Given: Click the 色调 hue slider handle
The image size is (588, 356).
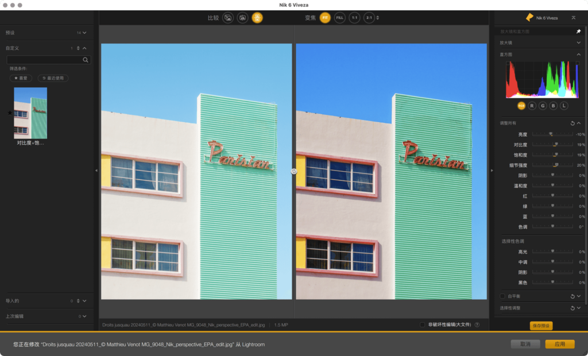Looking at the screenshot, I should pos(553,226).
